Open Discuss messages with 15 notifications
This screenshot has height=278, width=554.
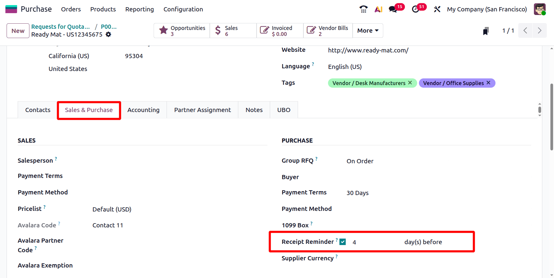pos(393,9)
